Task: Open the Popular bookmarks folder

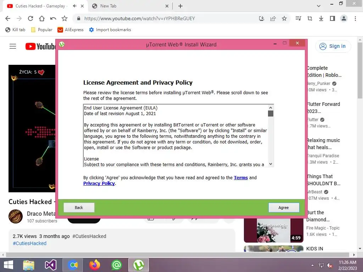Action: tap(42, 30)
